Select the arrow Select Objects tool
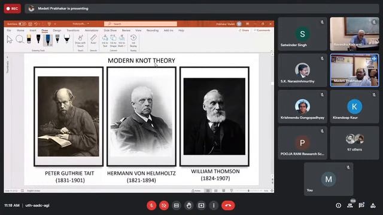383x215 pixels. coord(10,39)
